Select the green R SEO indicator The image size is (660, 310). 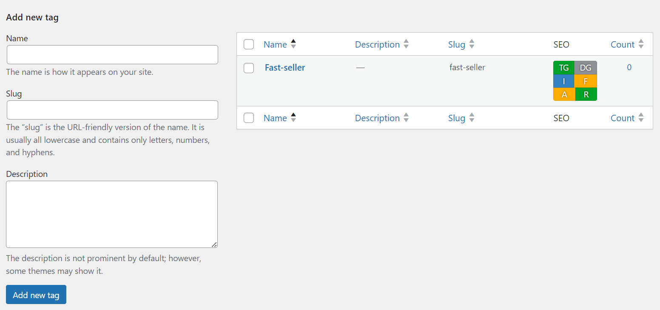pos(586,94)
